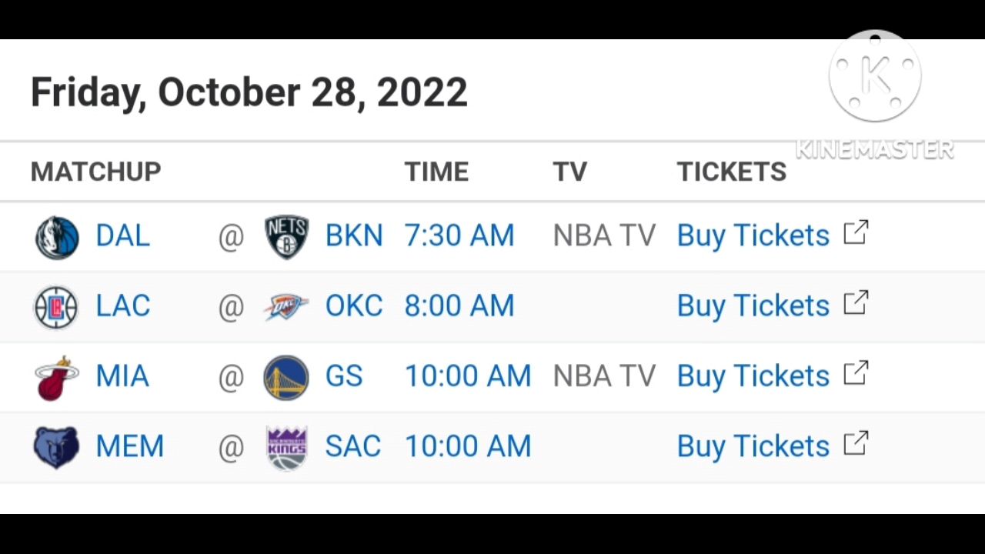The image size is (985, 554).
Task: Click the Oklahoma City Thunder logo
Action: point(286,307)
